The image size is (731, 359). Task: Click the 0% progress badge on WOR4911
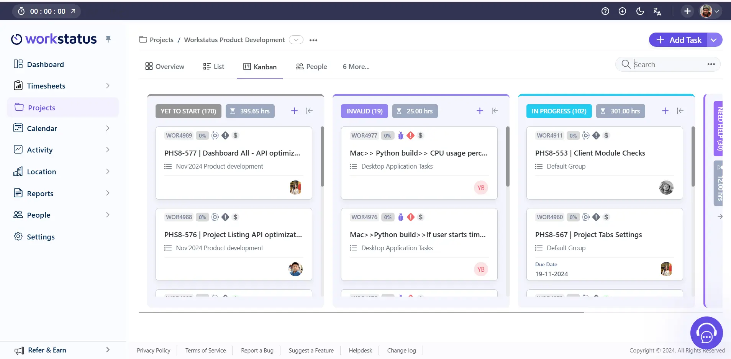573,135
